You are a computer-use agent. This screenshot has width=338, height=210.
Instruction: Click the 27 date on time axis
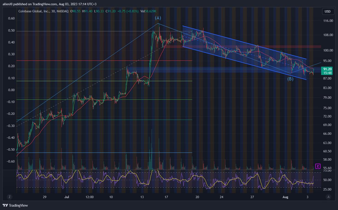pyautogui.click(x=252, y=197)
